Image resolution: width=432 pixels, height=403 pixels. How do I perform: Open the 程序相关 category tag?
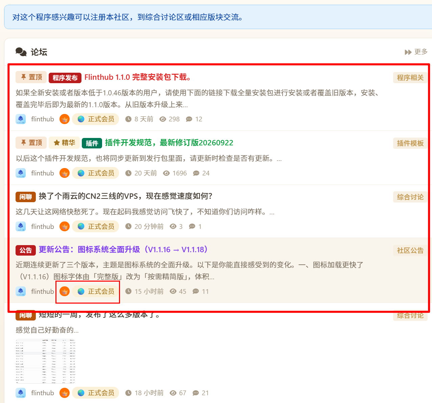pyautogui.click(x=410, y=77)
